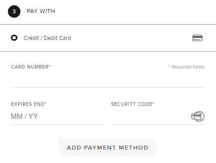Open the security code help card icon
Image resolution: width=216 pixels, height=163 pixels.
pyautogui.click(x=198, y=116)
